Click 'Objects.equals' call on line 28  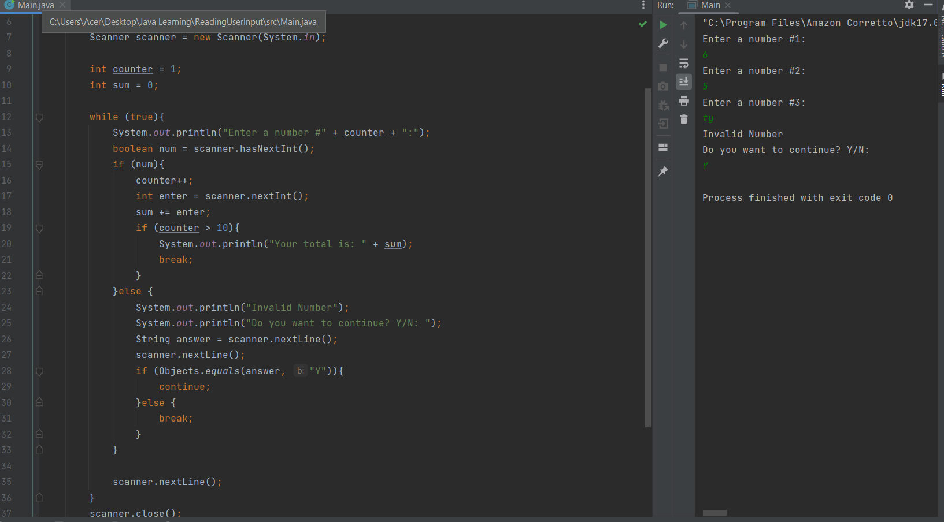click(199, 371)
